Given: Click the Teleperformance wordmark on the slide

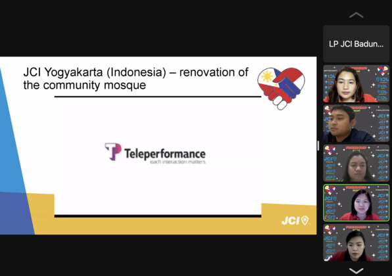Looking at the screenshot, I should (165, 154).
